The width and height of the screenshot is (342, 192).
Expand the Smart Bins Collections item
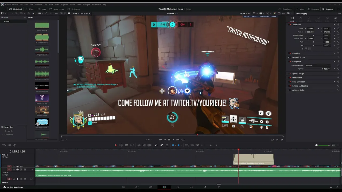click(x=2, y=135)
